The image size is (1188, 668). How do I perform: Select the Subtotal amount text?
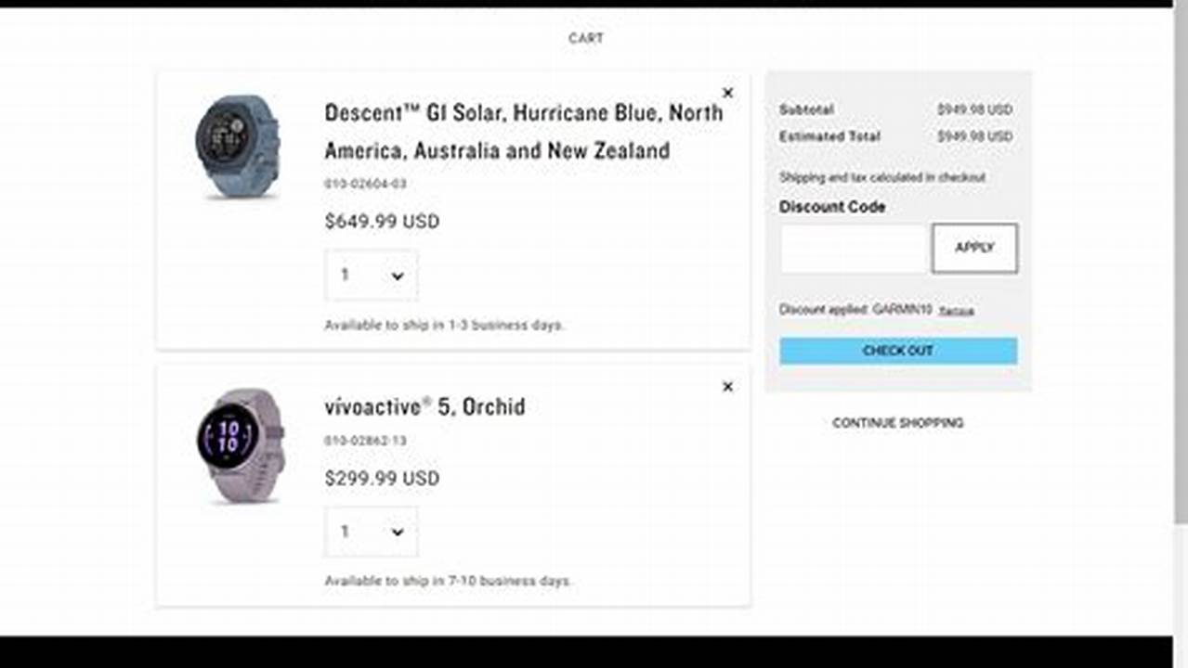point(975,109)
